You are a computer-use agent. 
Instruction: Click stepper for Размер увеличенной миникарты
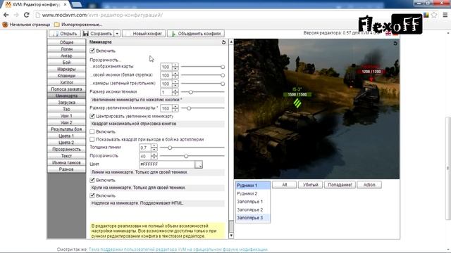tap(175, 108)
